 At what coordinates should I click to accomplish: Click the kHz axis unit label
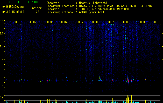pos(2,21)
